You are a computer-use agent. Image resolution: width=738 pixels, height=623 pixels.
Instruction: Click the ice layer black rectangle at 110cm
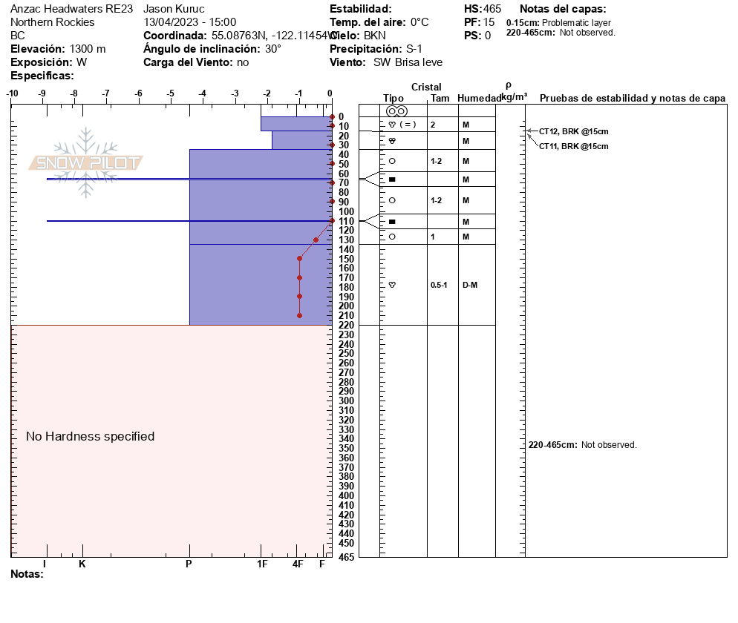pyautogui.click(x=393, y=222)
